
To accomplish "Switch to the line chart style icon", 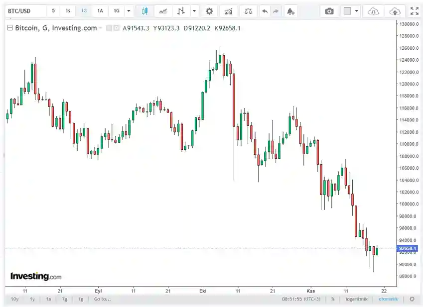I will point(162,11).
